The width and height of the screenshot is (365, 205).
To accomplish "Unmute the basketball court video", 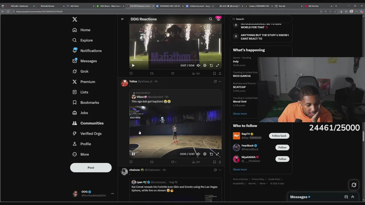I will (198, 154).
